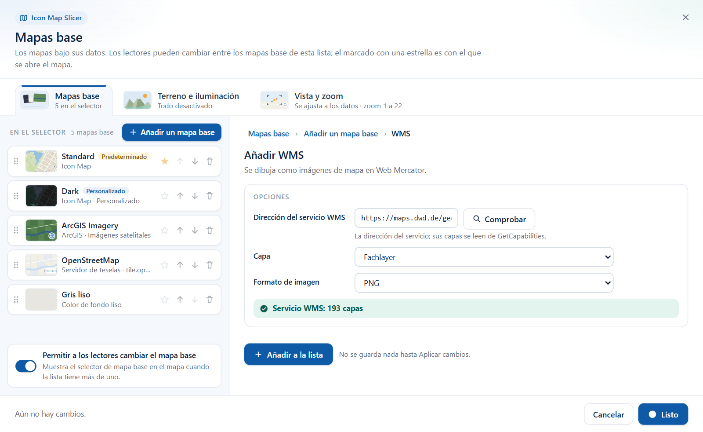
Task: Switch to the Mapas base tab
Action: coord(64,100)
